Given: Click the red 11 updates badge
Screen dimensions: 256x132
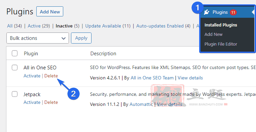Looking at the screenshot, I should [233, 12].
